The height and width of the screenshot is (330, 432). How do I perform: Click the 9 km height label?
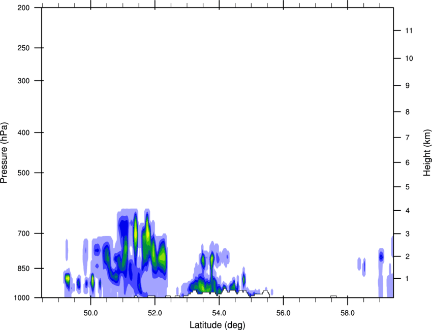[408, 86]
